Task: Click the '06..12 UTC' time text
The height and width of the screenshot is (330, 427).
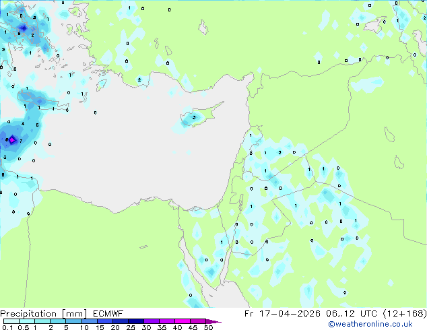Action: [352, 314]
